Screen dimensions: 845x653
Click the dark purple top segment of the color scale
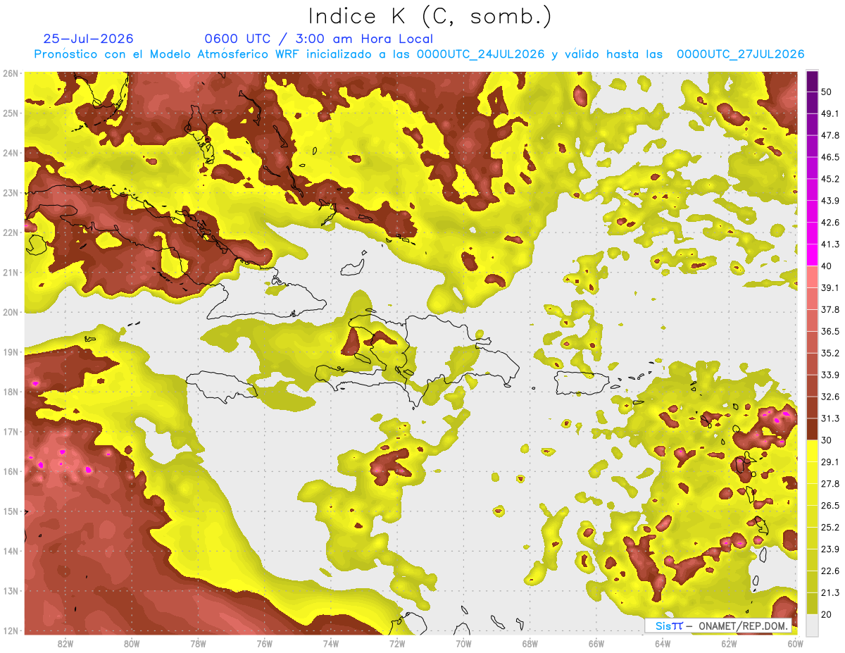pos(812,81)
